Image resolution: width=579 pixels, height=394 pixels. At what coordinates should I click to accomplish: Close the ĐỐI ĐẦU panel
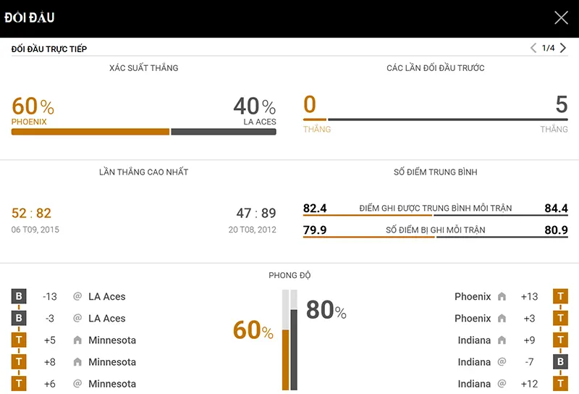561,18
